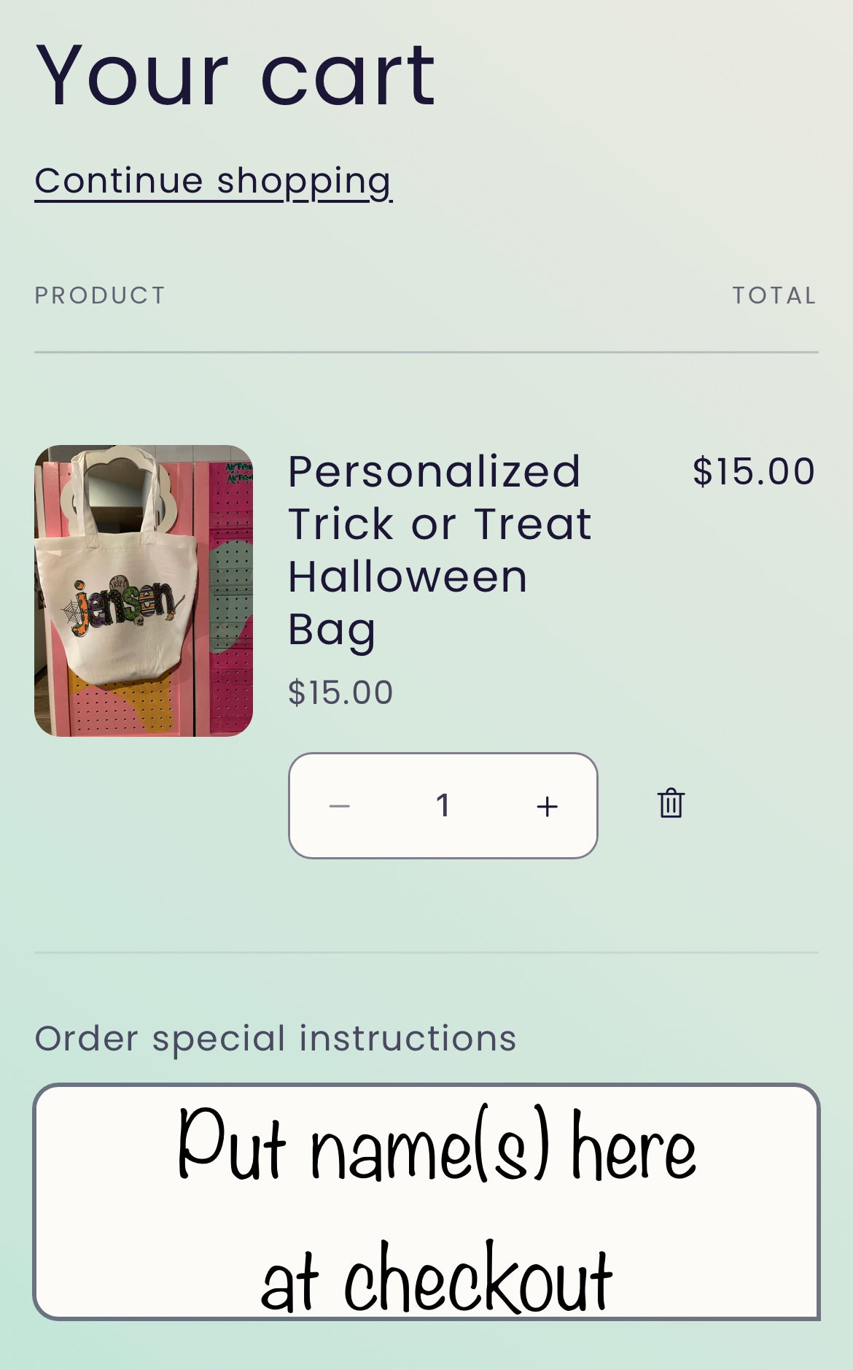Image resolution: width=853 pixels, height=1370 pixels.
Task: Click the $15.00 unit price below title
Action: [340, 692]
